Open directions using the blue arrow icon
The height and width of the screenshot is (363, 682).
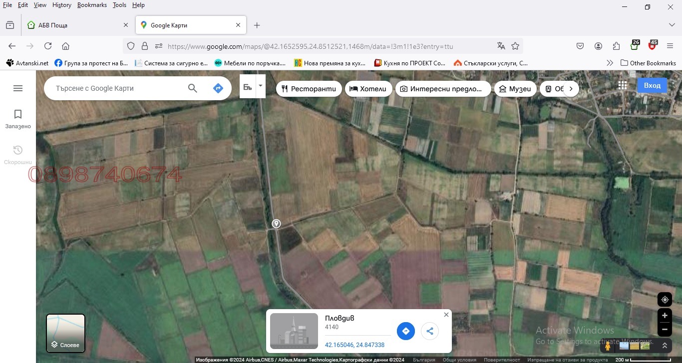point(218,88)
